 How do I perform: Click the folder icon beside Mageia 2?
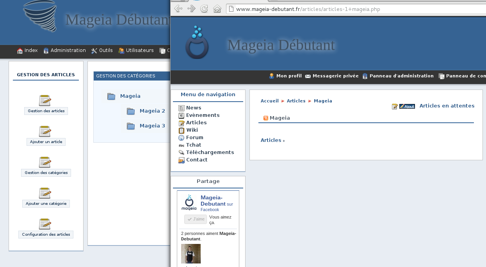click(131, 111)
